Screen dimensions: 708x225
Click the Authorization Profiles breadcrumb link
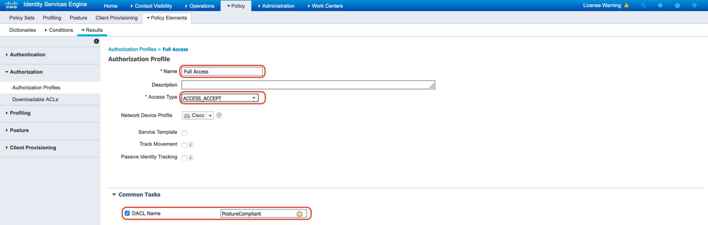pyautogui.click(x=132, y=49)
